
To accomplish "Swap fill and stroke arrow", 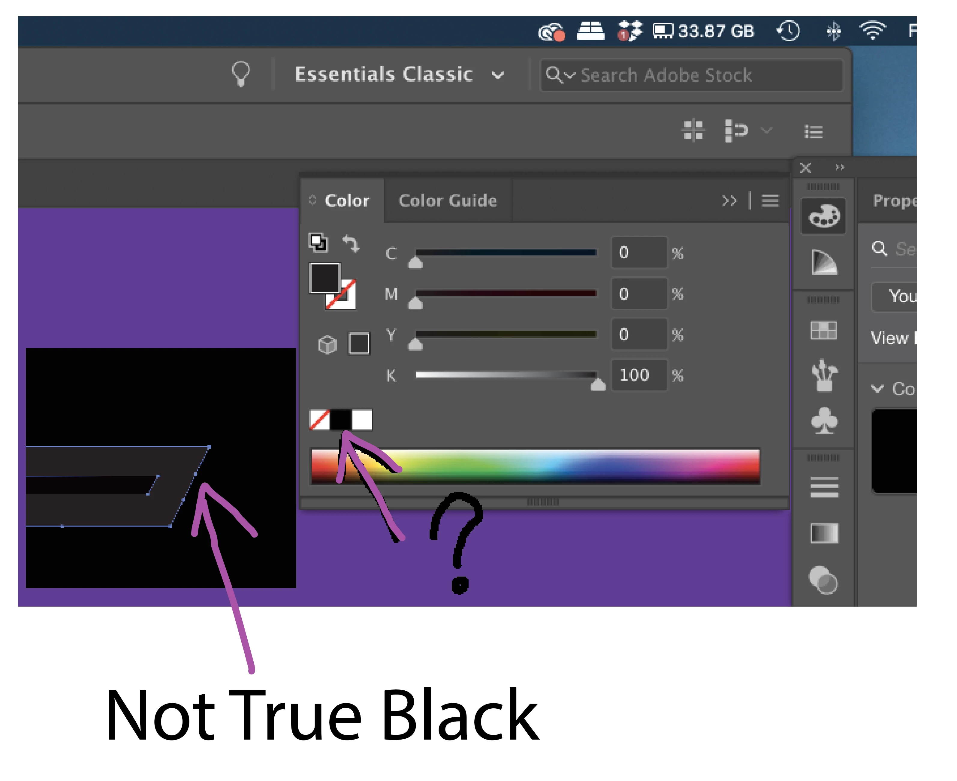I will 351,243.
